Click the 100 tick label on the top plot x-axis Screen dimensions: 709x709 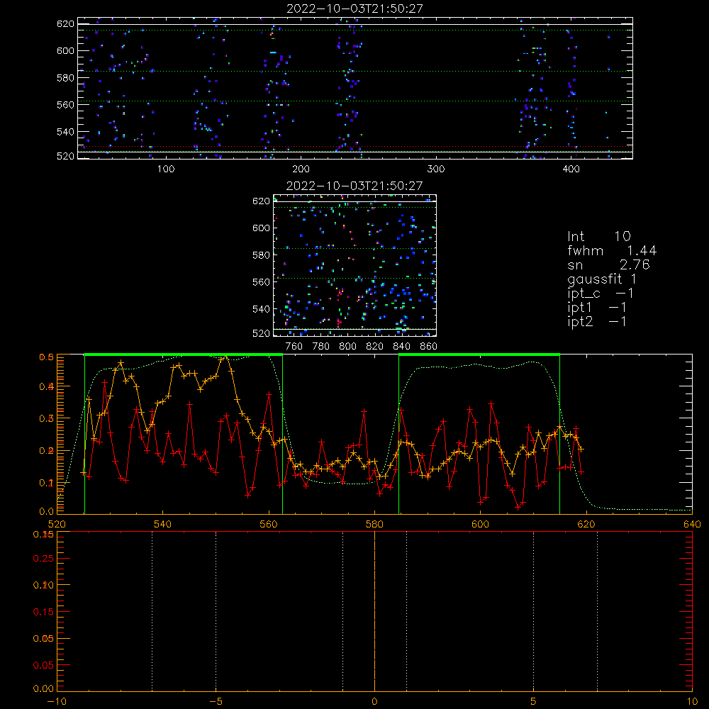pos(166,169)
